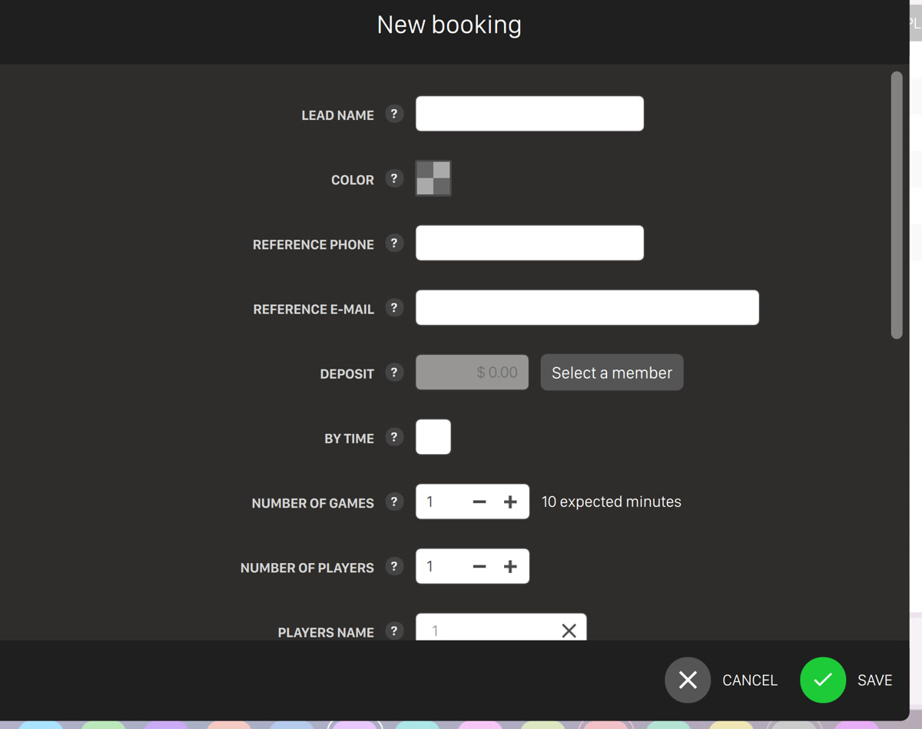Click the Number of Games help icon
Screen dimensions: 922x729
pyautogui.click(x=394, y=502)
